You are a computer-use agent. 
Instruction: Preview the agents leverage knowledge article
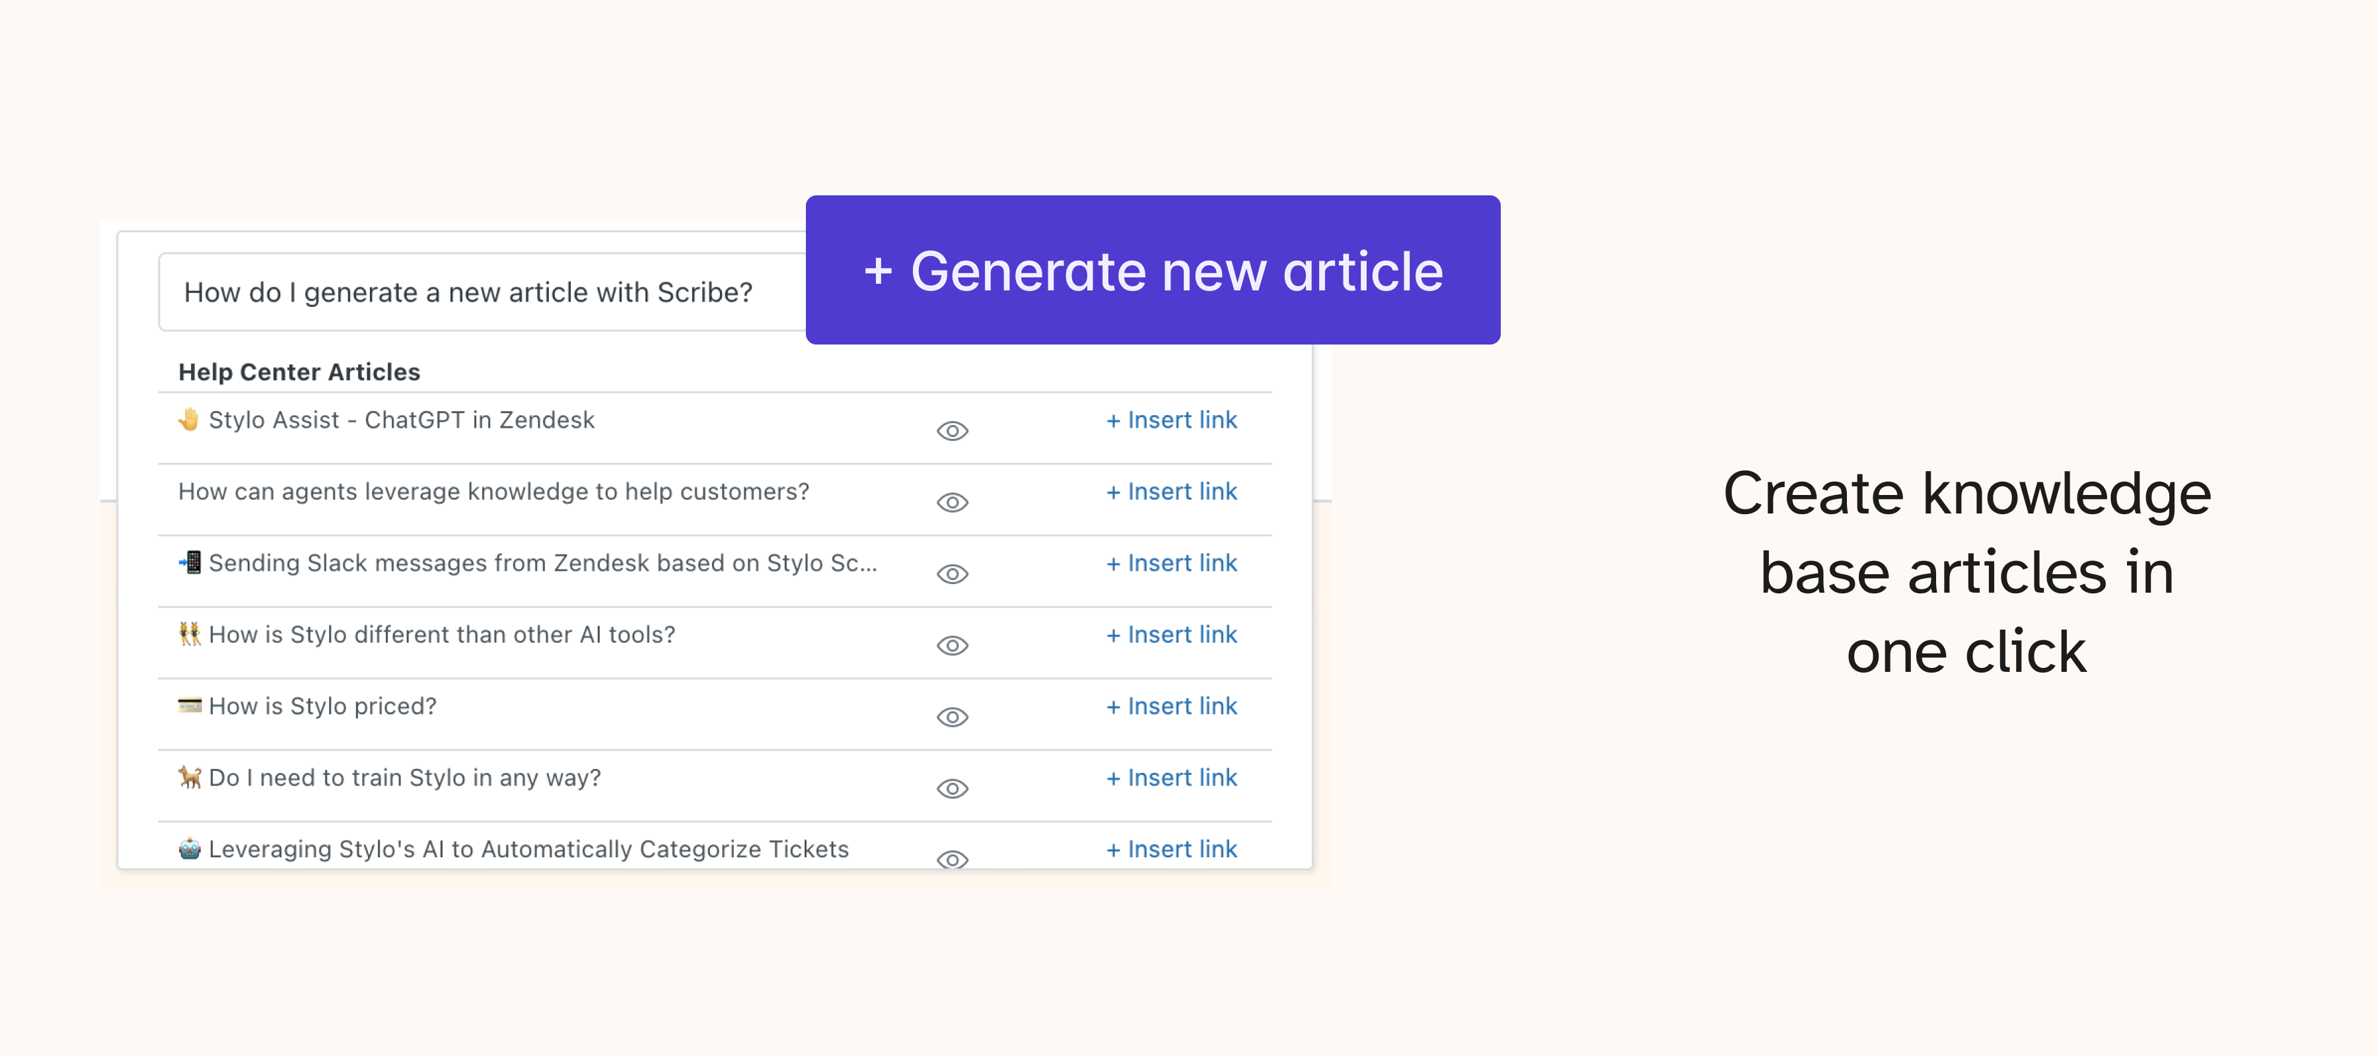(x=952, y=503)
